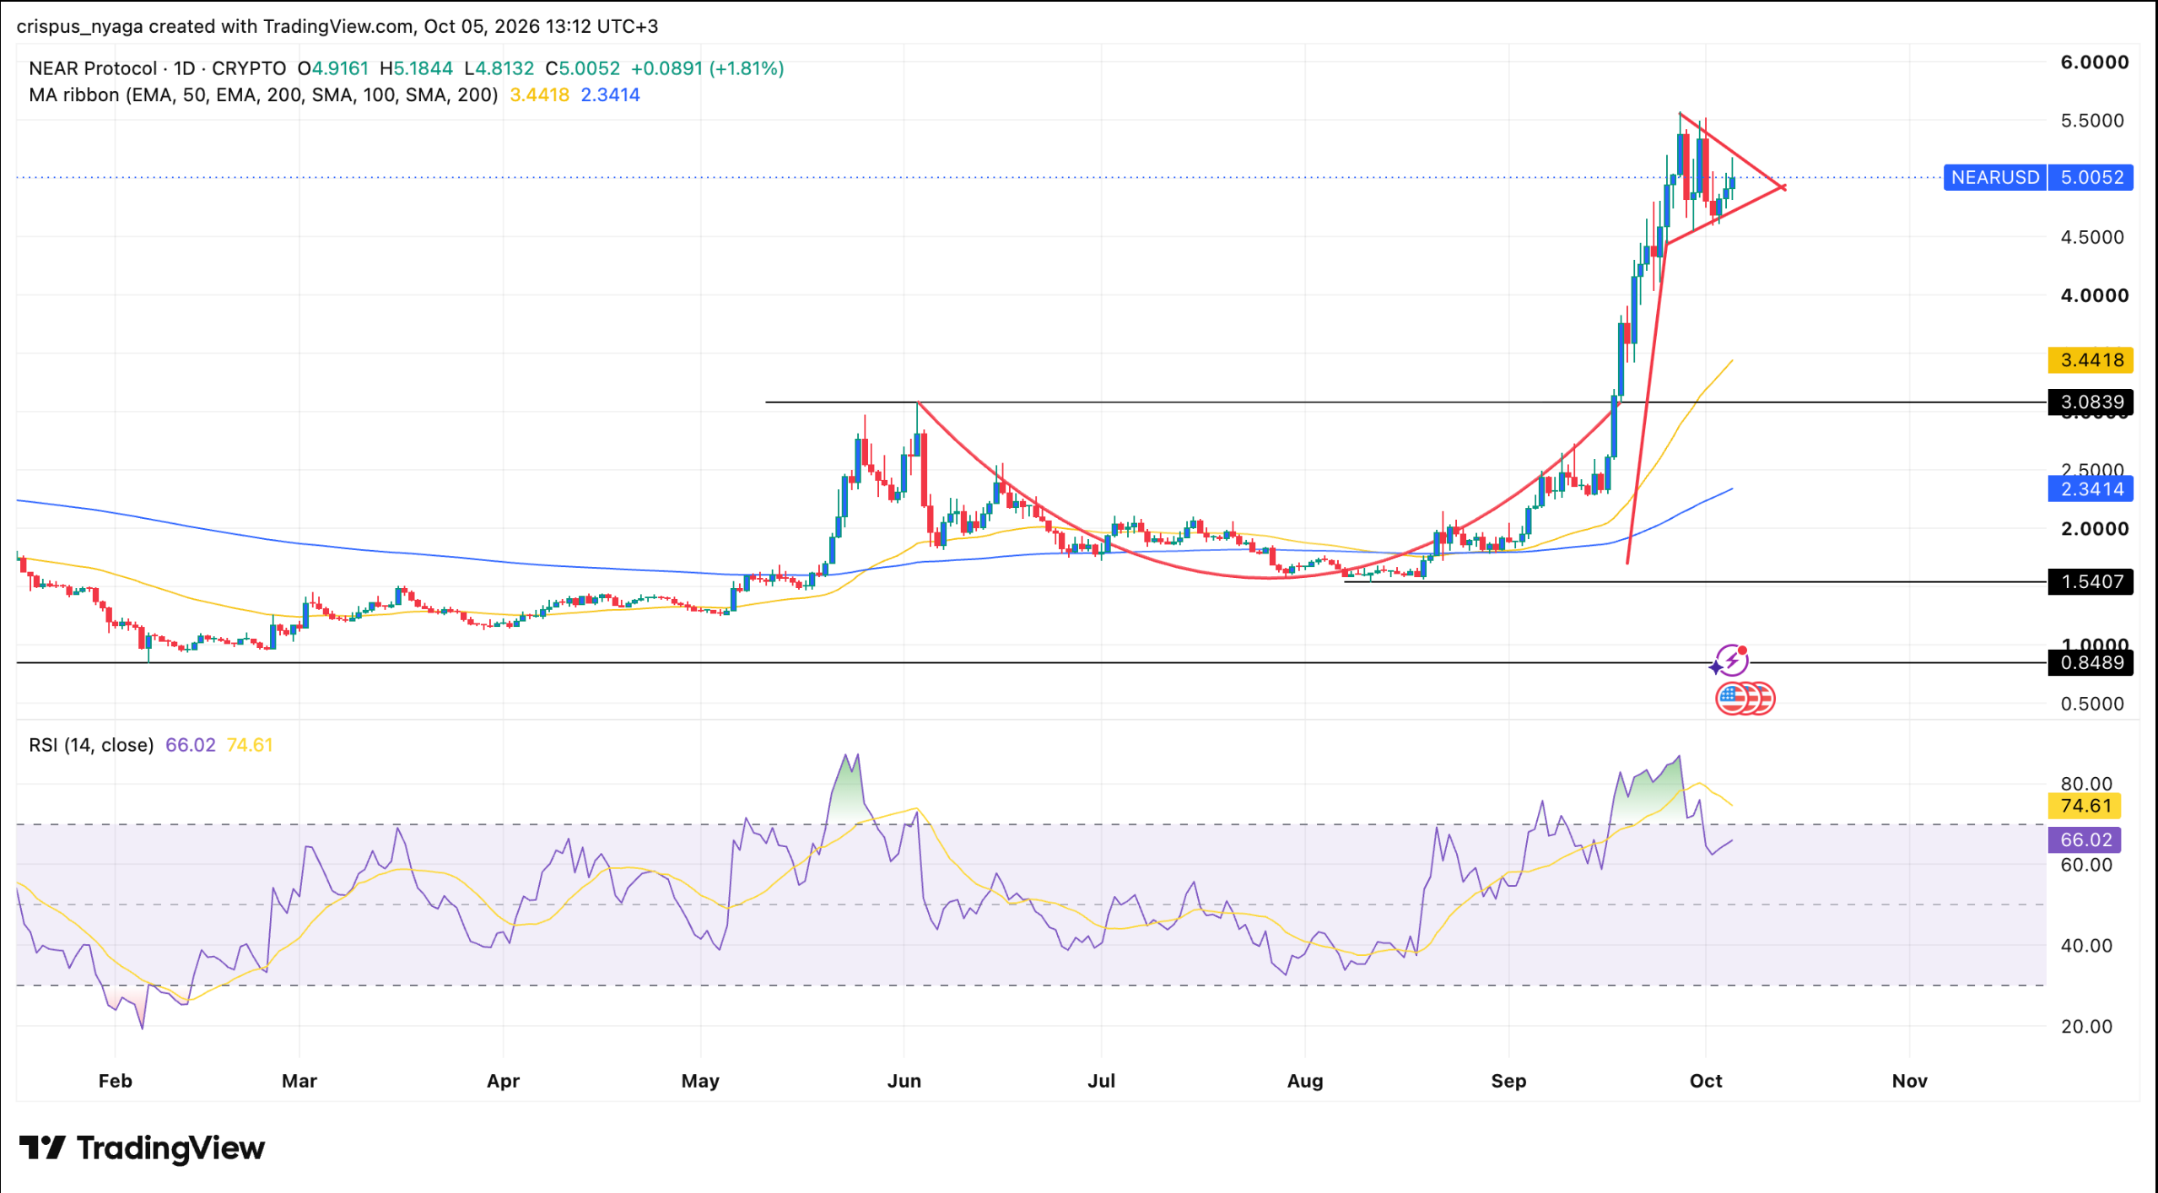Click the Jun label on time axis

[904, 1081]
